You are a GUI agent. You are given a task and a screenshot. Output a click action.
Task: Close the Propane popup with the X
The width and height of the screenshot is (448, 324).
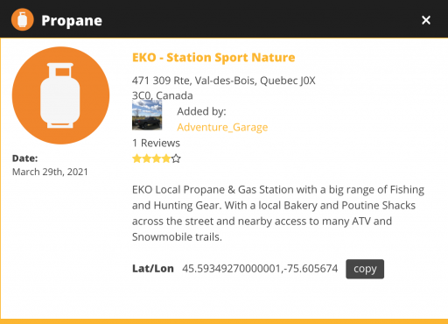pyautogui.click(x=426, y=20)
